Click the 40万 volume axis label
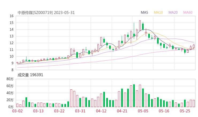This screenshot has width=198, height=117. [10, 93]
